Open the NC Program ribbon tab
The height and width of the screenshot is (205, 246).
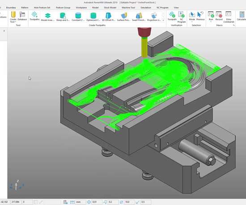[162, 8]
